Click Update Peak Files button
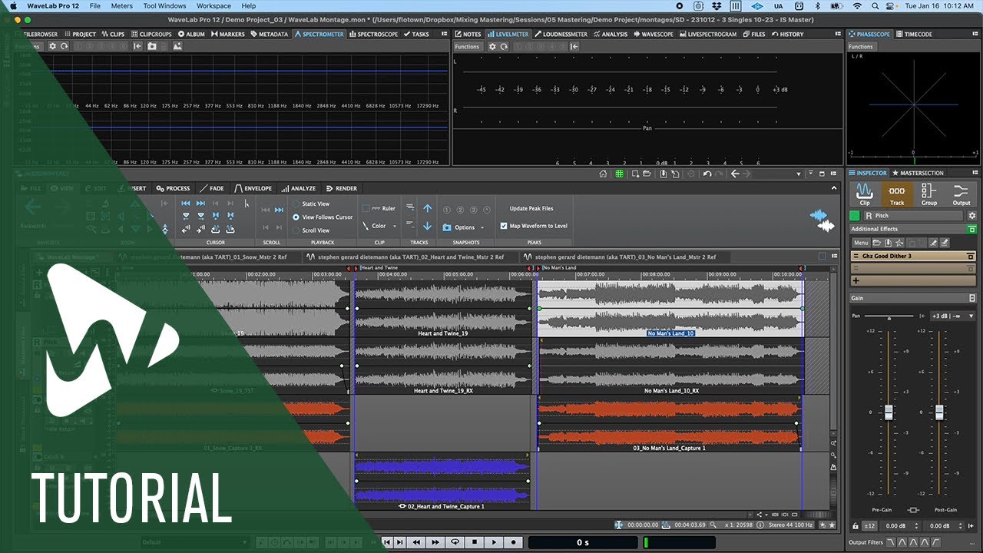Screen dimensions: 983x553 click(x=531, y=208)
